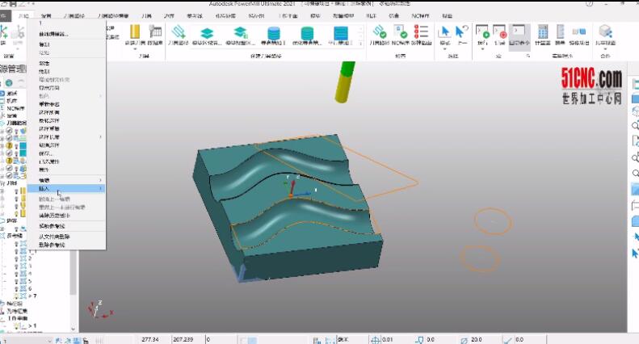The image size is (639, 344).
Task: Choose 从文件夹删除 in the context menu
Action: click(55, 237)
